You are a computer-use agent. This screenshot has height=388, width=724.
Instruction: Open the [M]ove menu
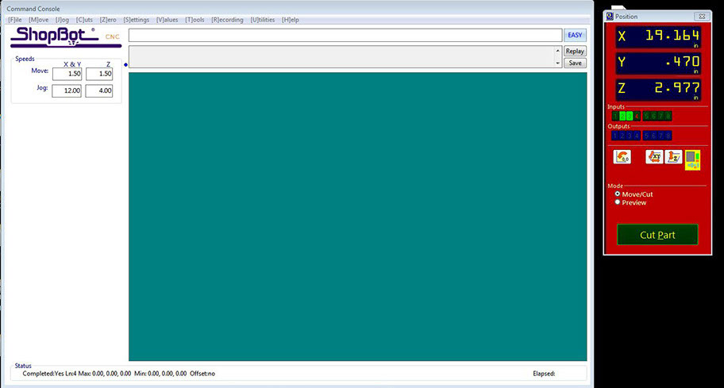pos(38,20)
